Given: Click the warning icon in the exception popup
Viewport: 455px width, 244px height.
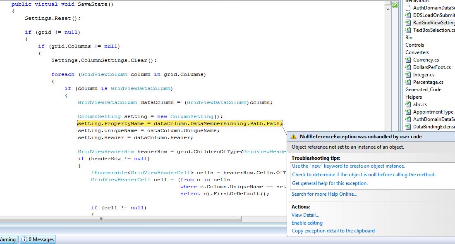Looking at the screenshot, I should click(293, 137).
